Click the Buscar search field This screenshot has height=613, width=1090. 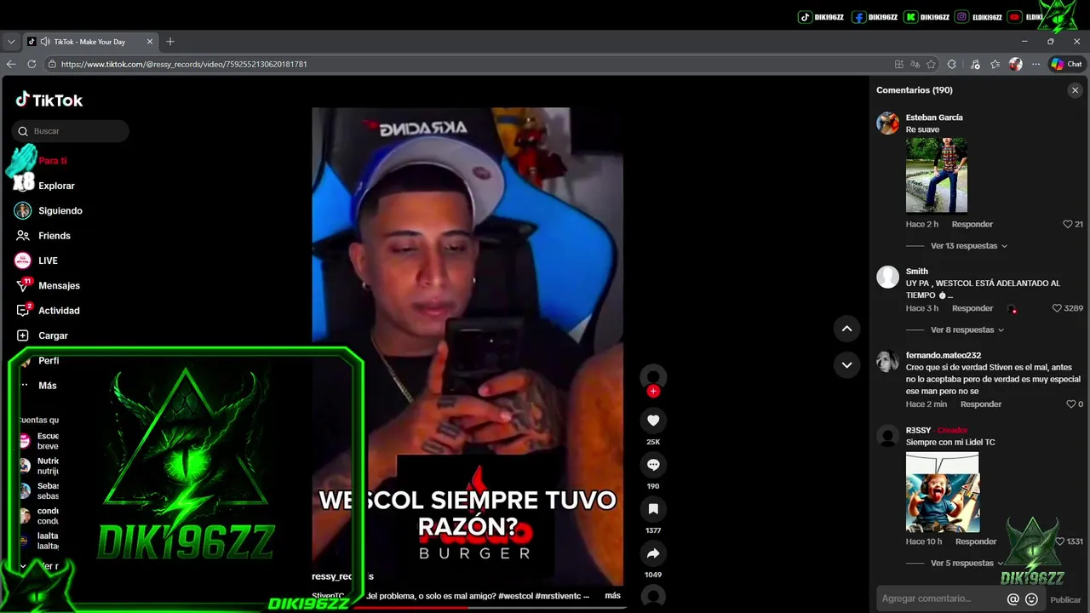pyautogui.click(x=71, y=131)
